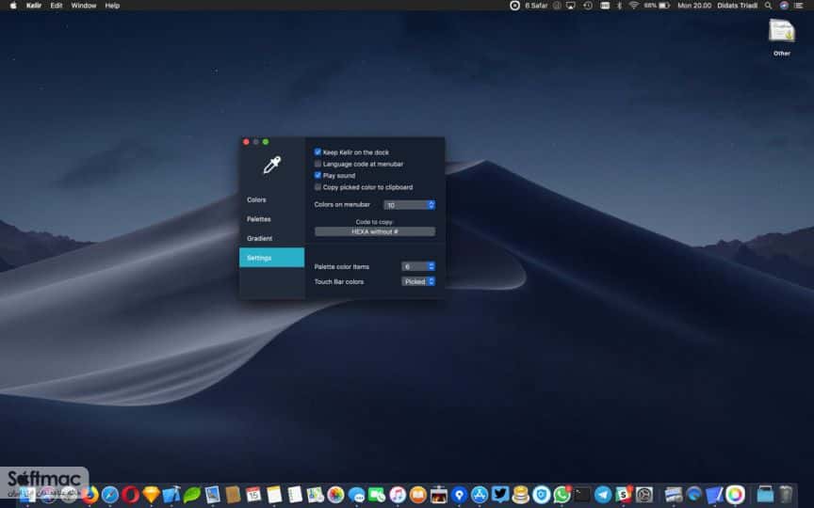Click the Time Machine menu bar icon
Viewport: 814px width, 508px height.
pos(588,6)
